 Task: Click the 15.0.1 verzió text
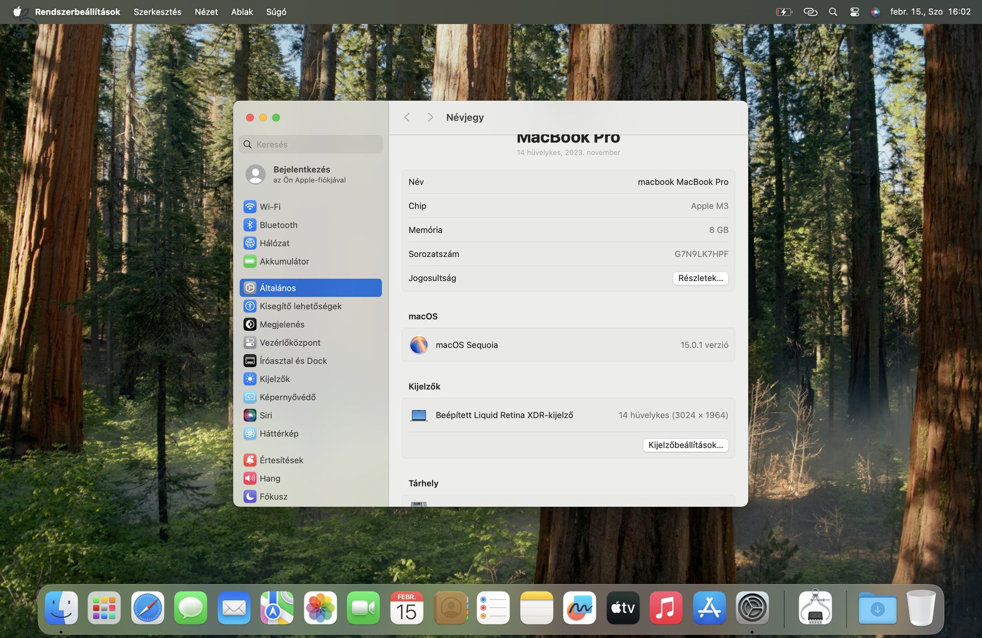704,345
